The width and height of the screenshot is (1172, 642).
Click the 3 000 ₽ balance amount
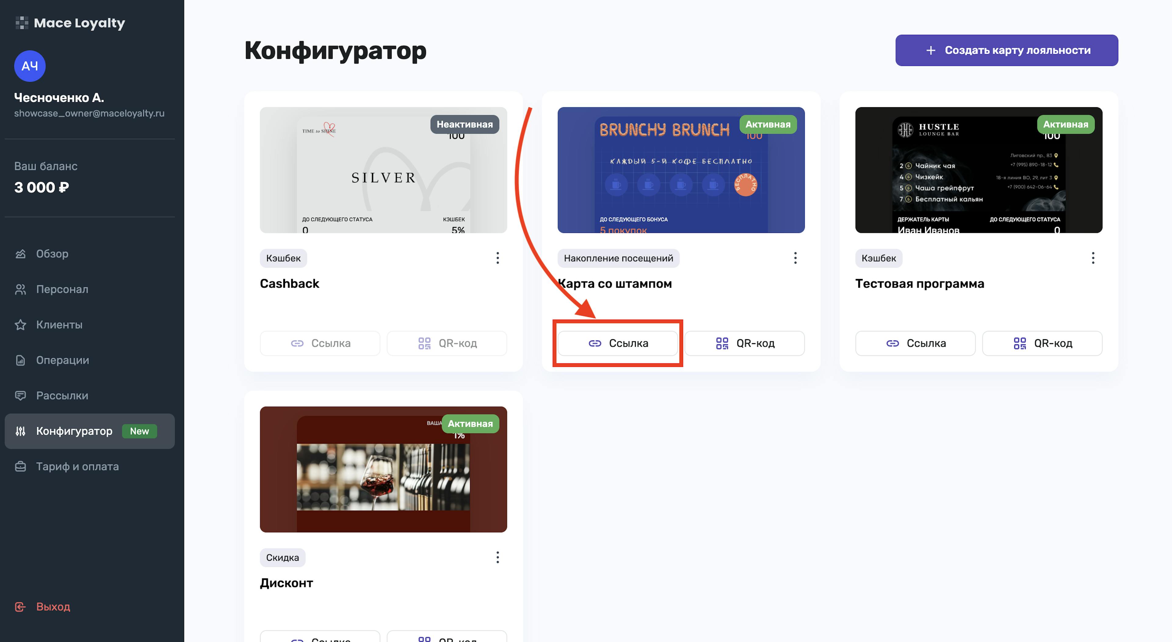pyautogui.click(x=42, y=187)
